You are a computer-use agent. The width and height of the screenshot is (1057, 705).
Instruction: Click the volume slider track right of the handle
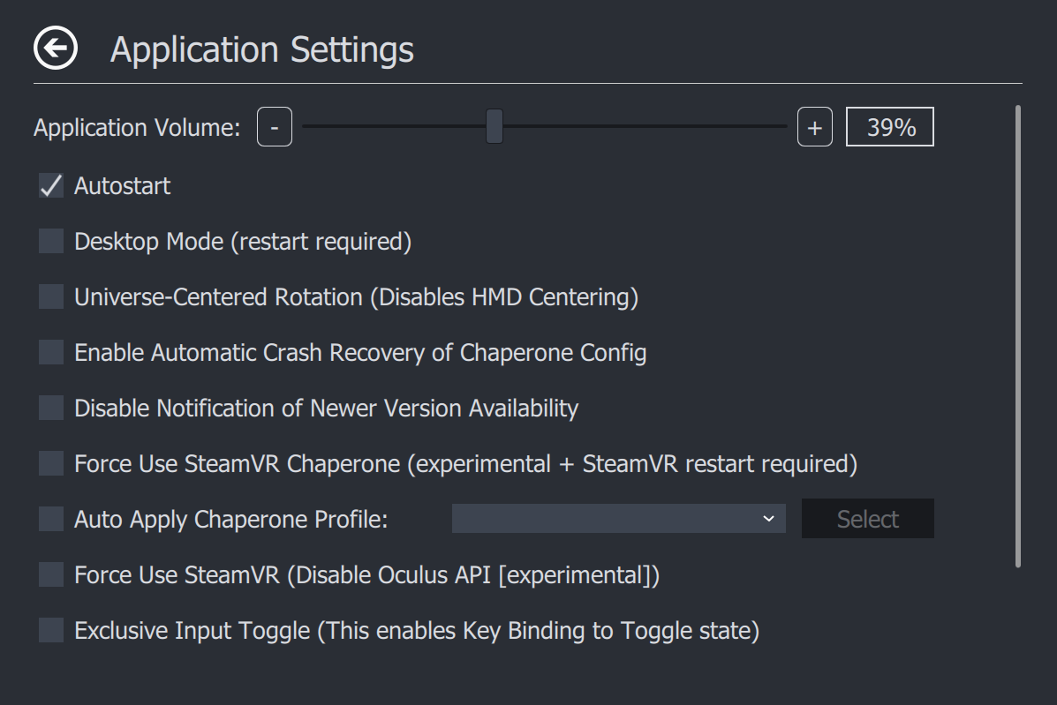click(645, 127)
